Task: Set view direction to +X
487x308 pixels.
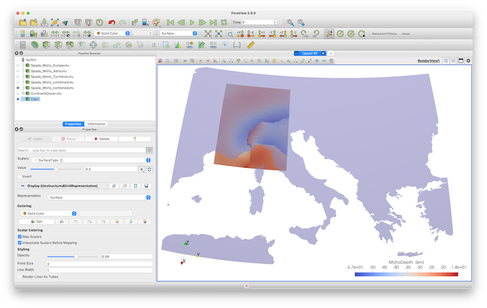Action: [x=240, y=34]
